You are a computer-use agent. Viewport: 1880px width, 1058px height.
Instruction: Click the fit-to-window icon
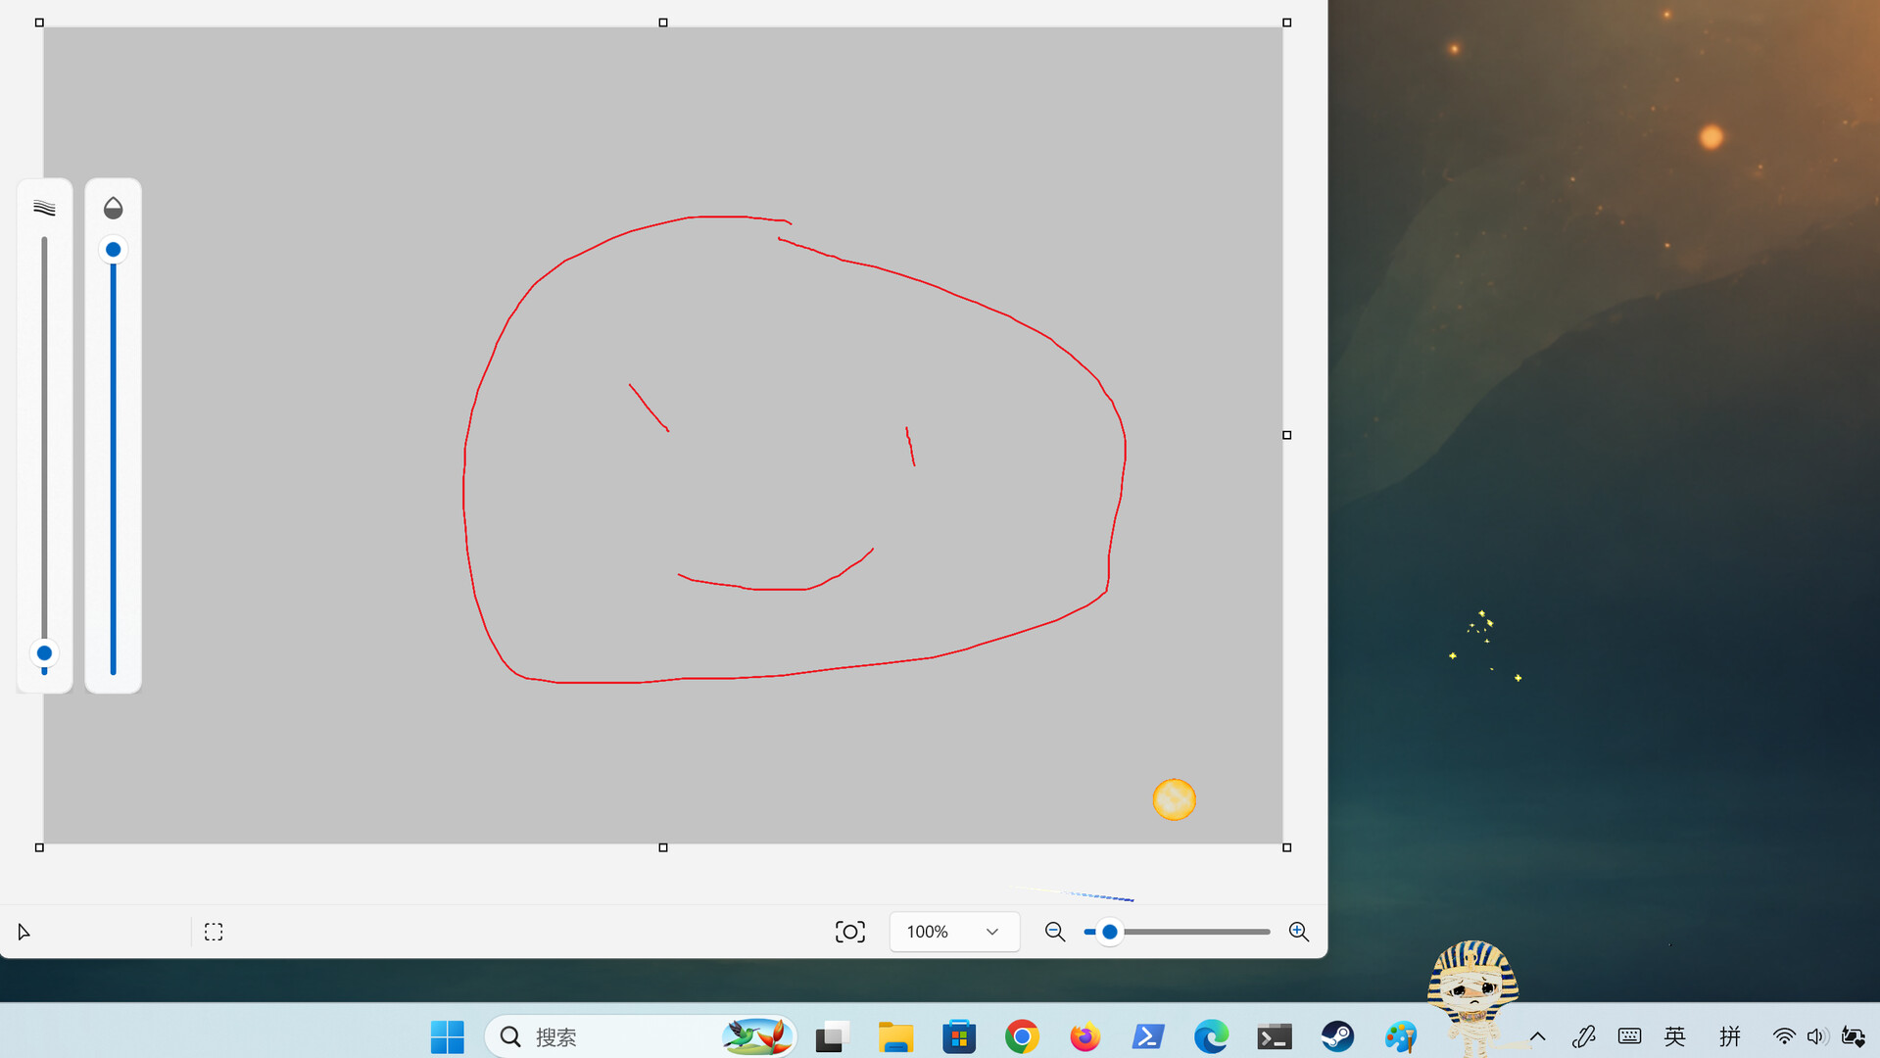pos(849,932)
